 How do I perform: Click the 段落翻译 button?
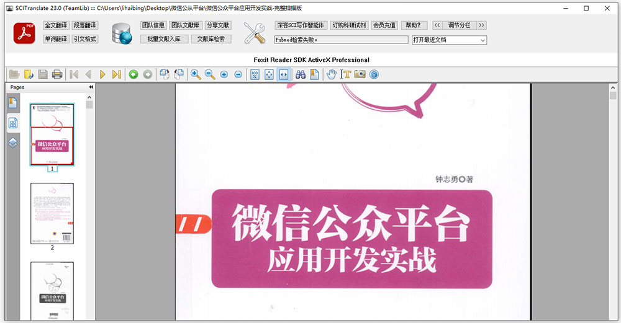coord(84,25)
